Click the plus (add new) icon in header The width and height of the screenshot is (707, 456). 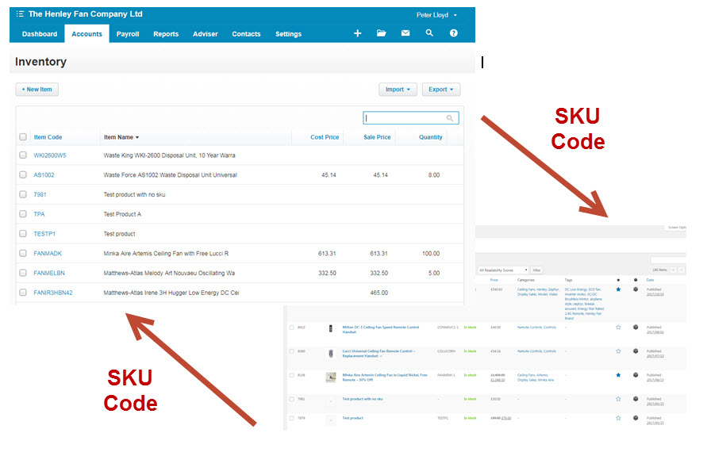click(357, 33)
